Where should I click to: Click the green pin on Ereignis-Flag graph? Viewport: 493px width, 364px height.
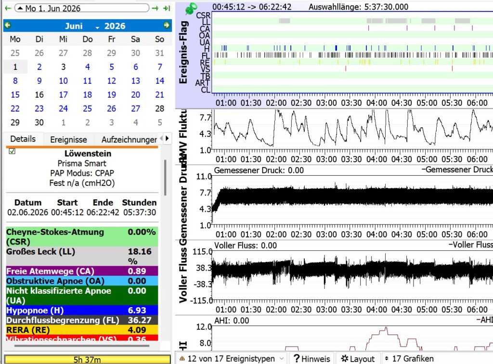click(191, 9)
